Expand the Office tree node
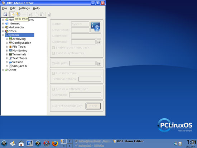Screen dimensions: 197x148 [x=3, y=31]
